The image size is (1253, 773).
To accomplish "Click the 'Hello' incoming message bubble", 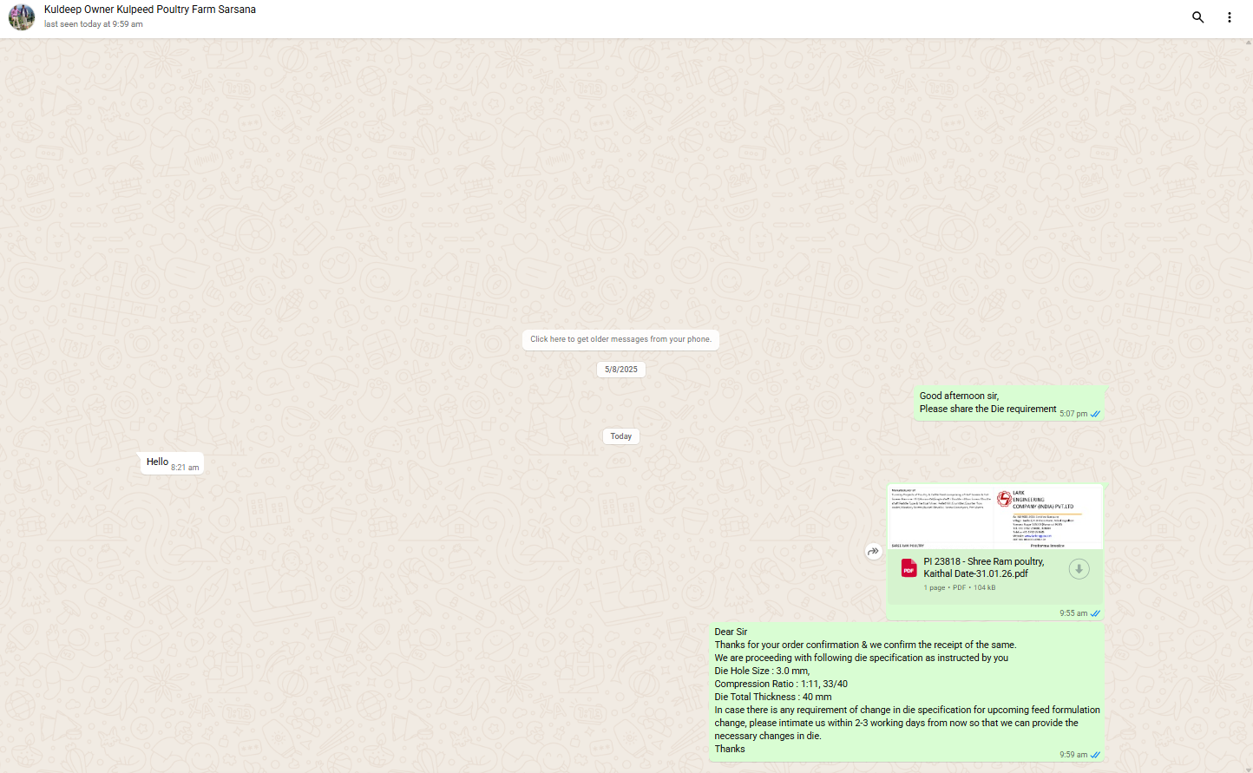I will [x=158, y=462].
